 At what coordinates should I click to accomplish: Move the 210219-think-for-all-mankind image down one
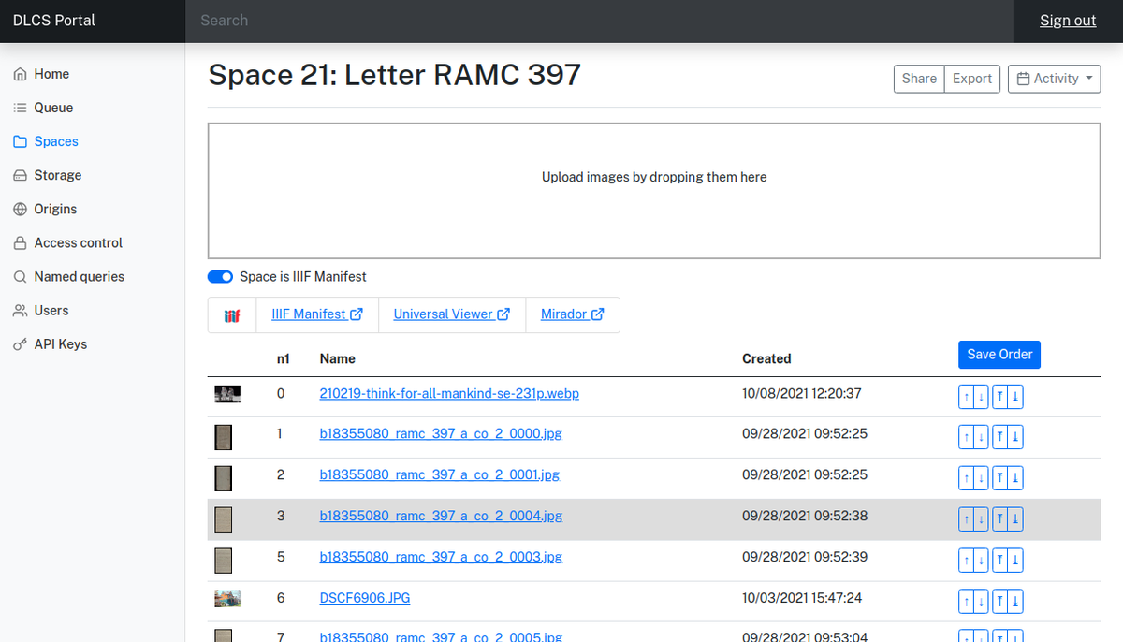(981, 396)
